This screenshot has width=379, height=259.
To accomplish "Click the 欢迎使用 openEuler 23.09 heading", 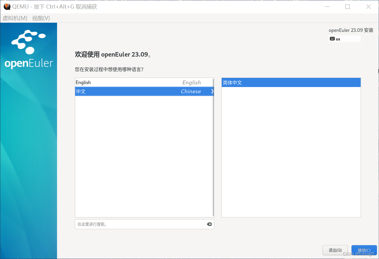I will [113, 55].
